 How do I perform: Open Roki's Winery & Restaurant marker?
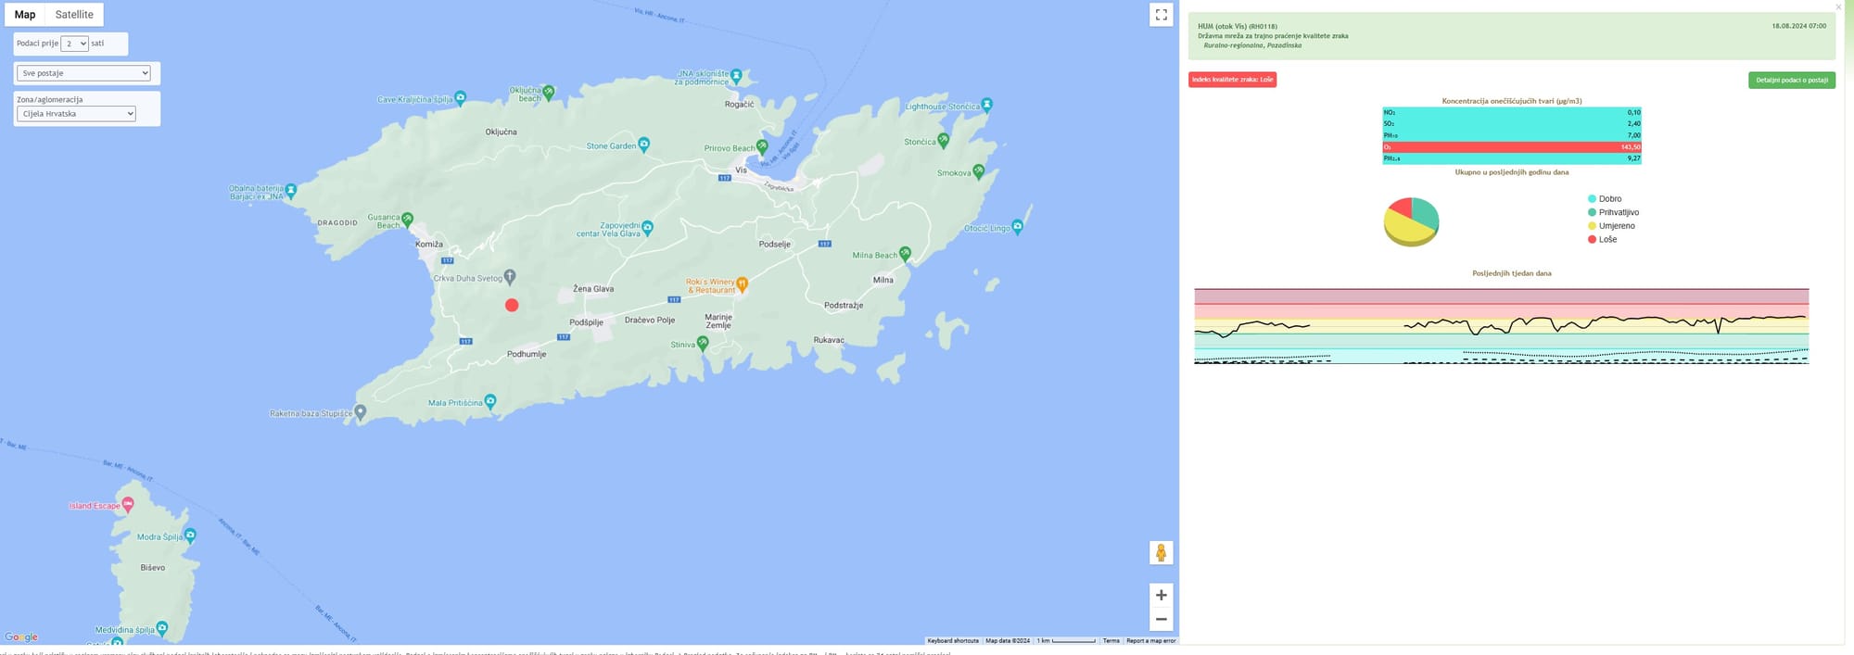click(x=742, y=284)
